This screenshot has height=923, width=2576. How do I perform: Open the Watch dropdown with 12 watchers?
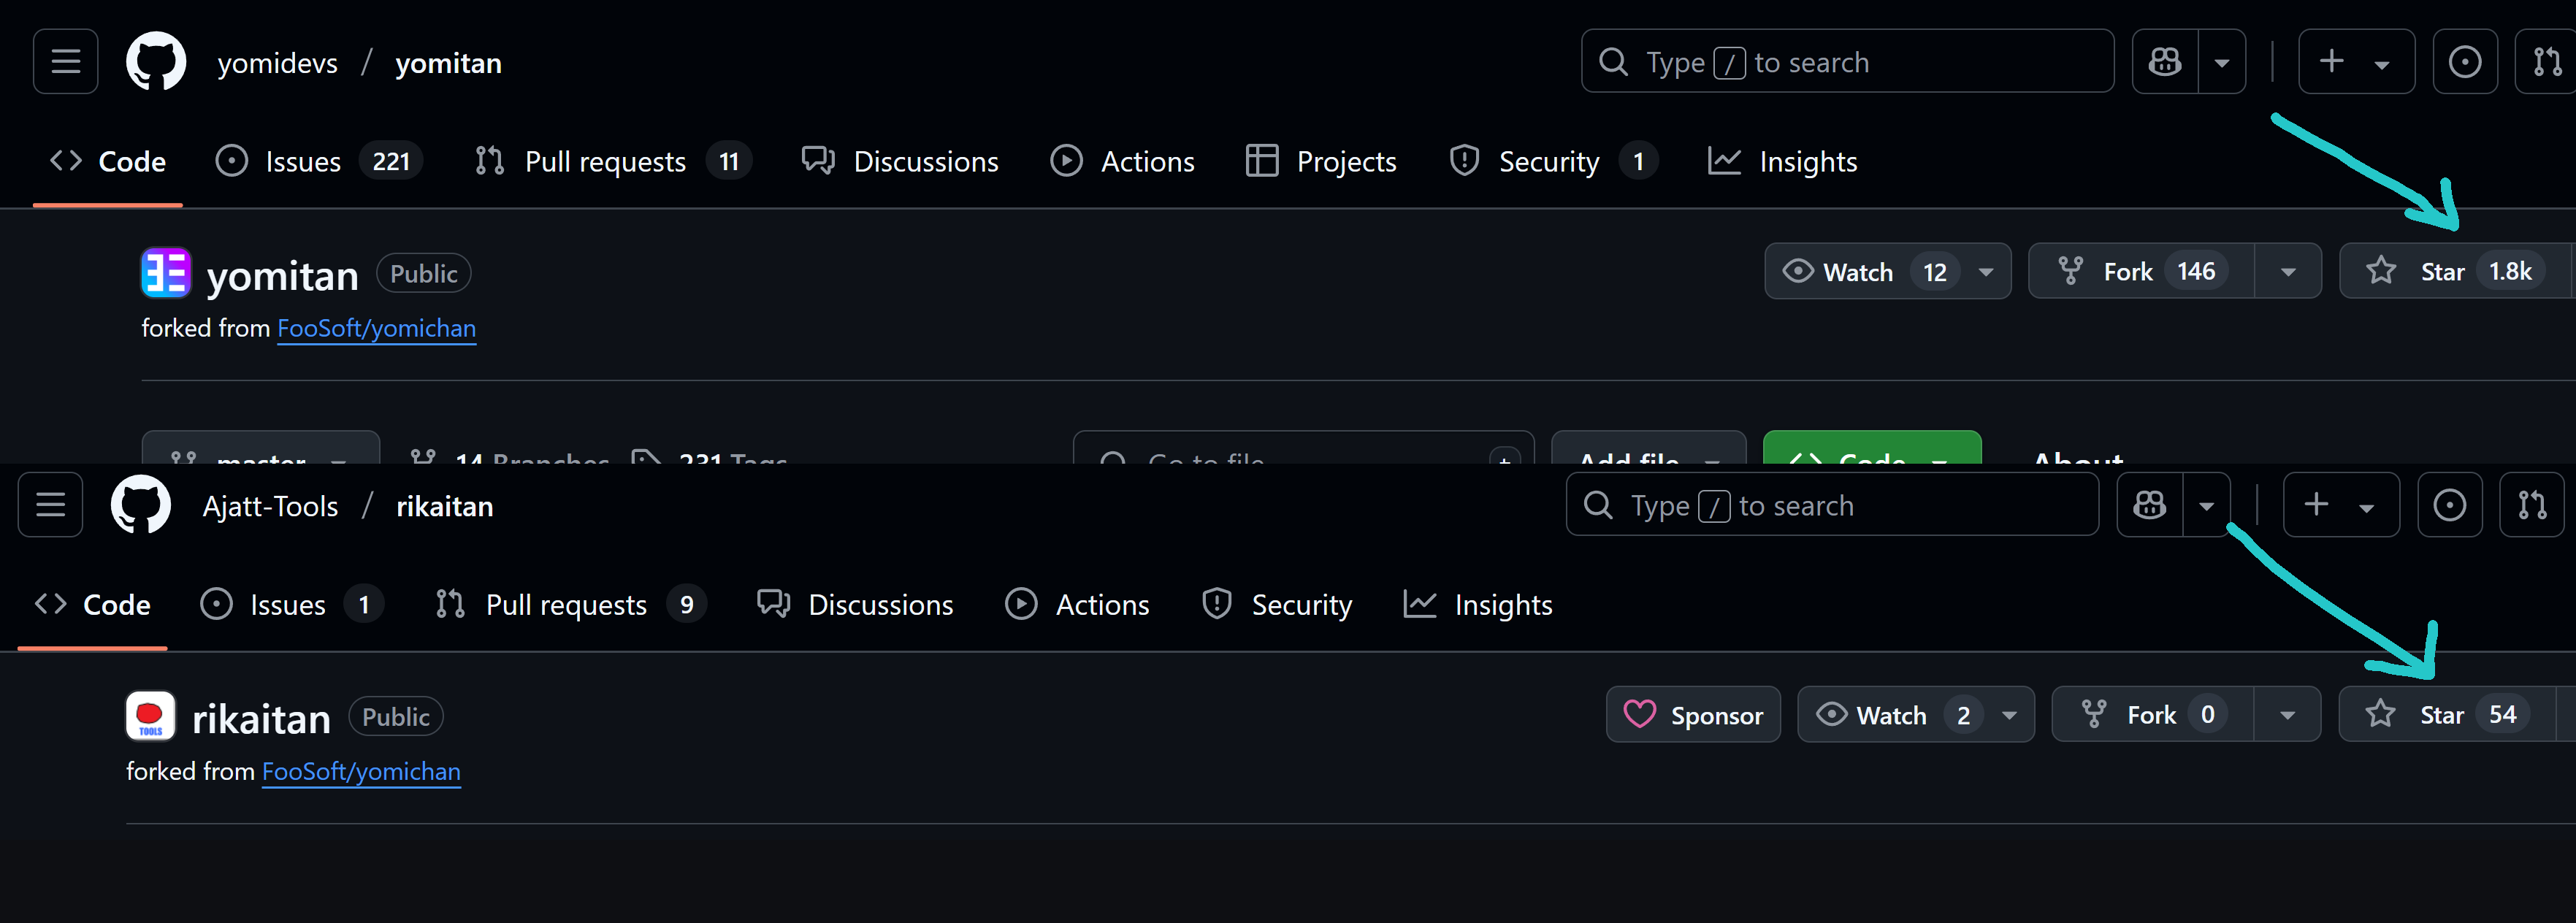tap(1887, 271)
